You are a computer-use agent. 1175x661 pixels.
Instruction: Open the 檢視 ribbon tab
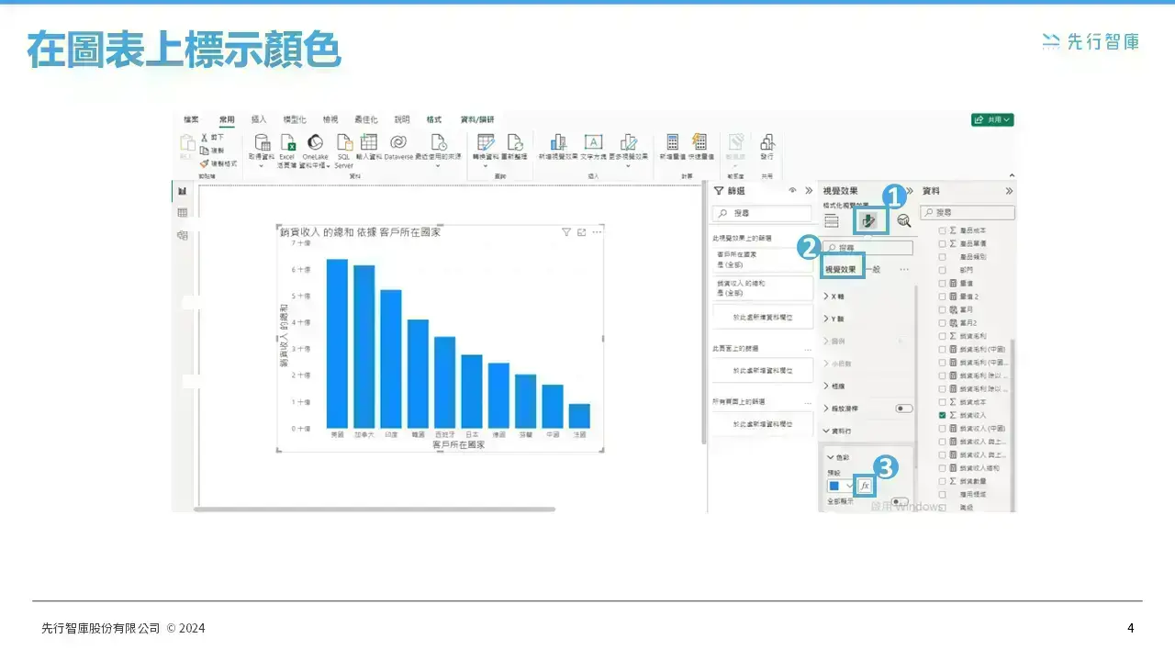(x=330, y=119)
